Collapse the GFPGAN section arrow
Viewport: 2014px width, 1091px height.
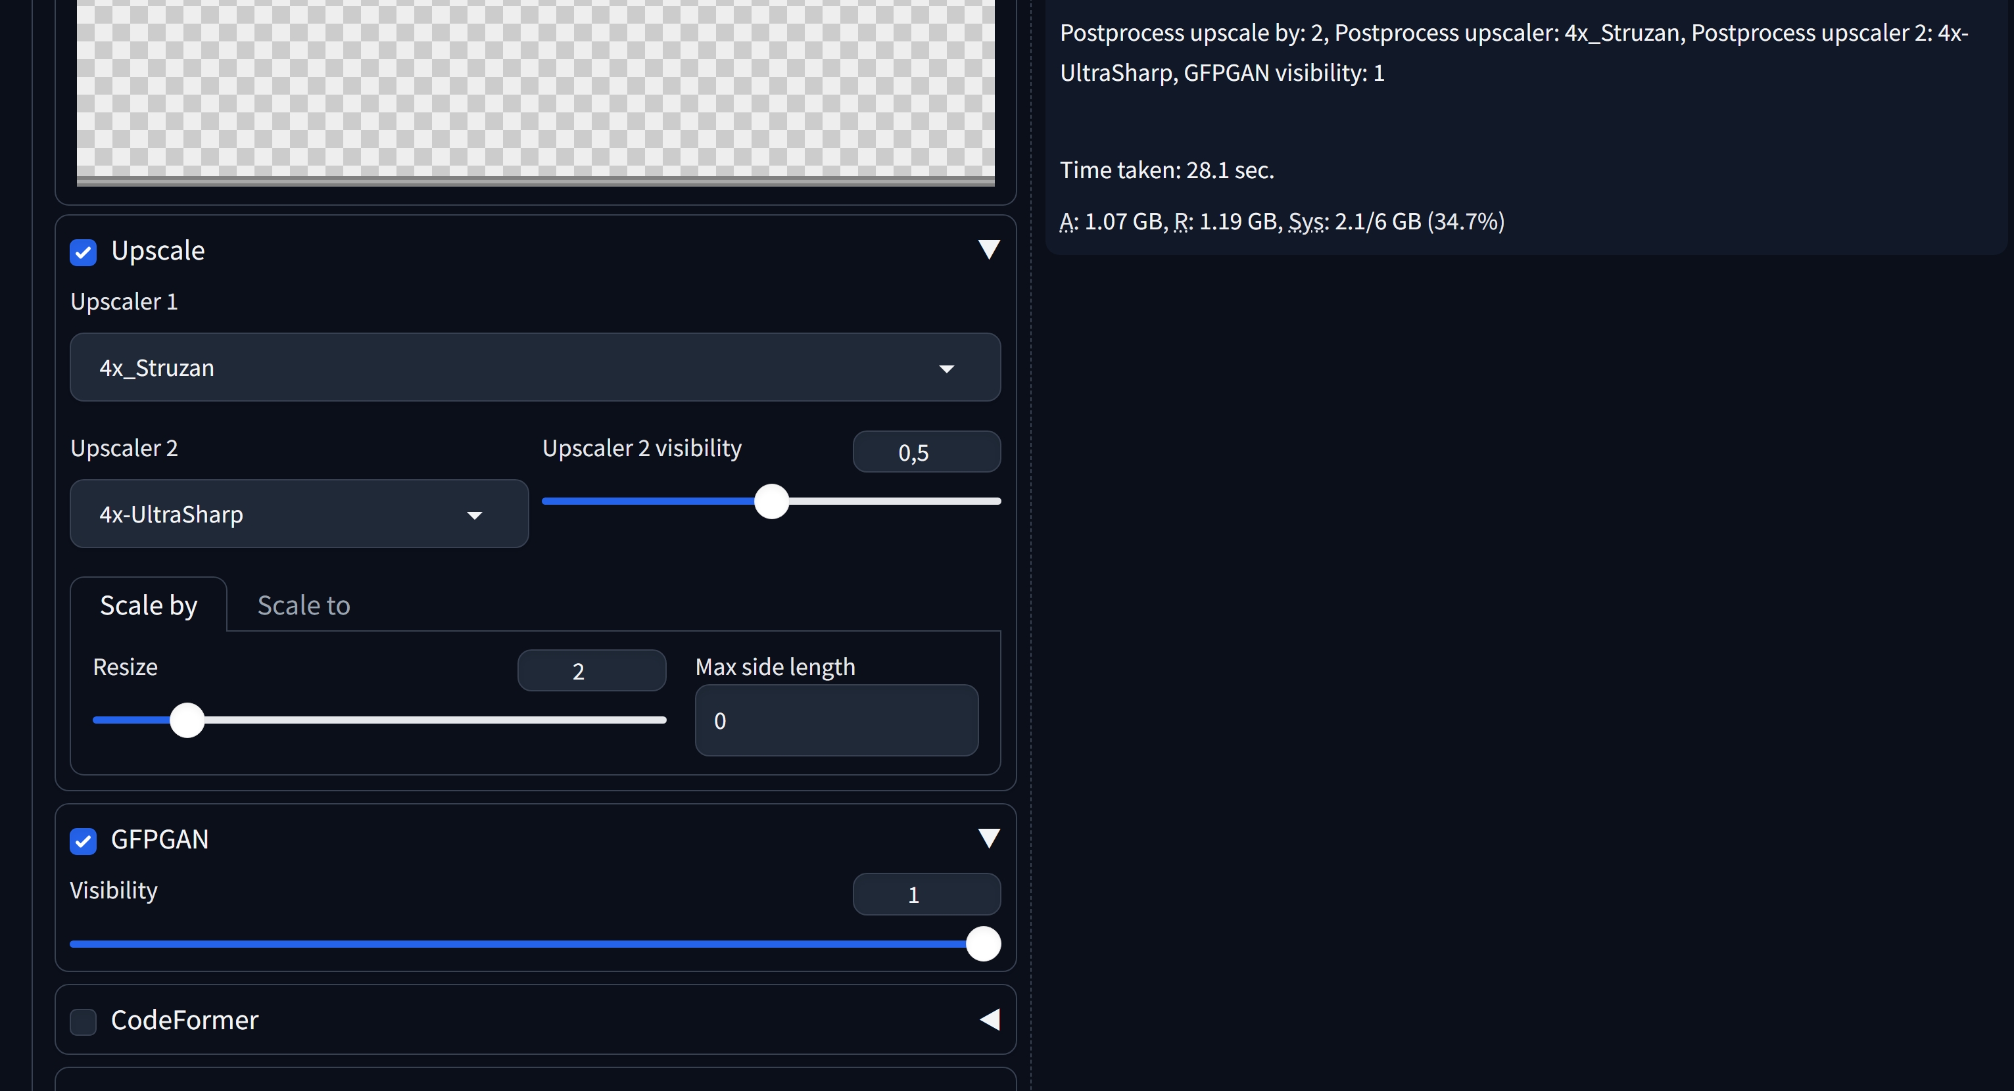[x=989, y=838]
